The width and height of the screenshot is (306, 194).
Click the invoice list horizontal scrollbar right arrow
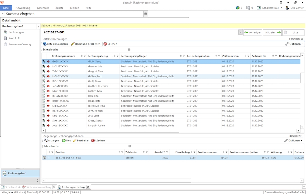coord(298,131)
